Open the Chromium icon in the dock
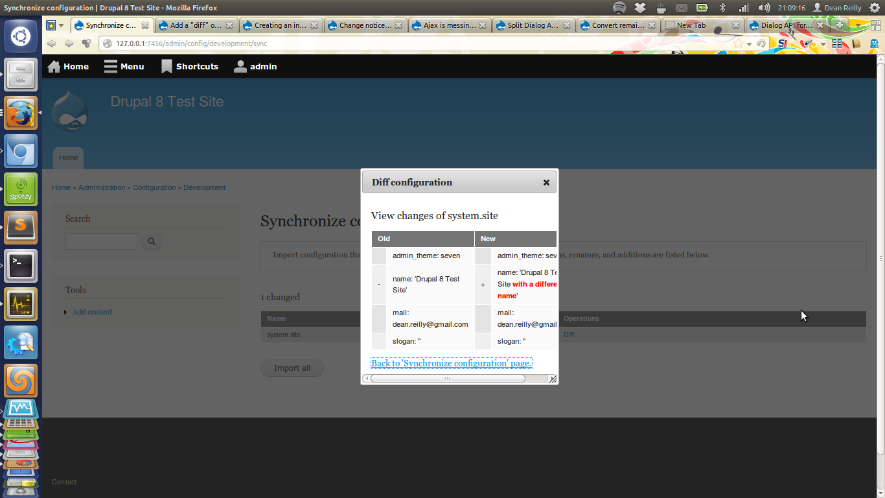The image size is (885, 498). coord(21,151)
